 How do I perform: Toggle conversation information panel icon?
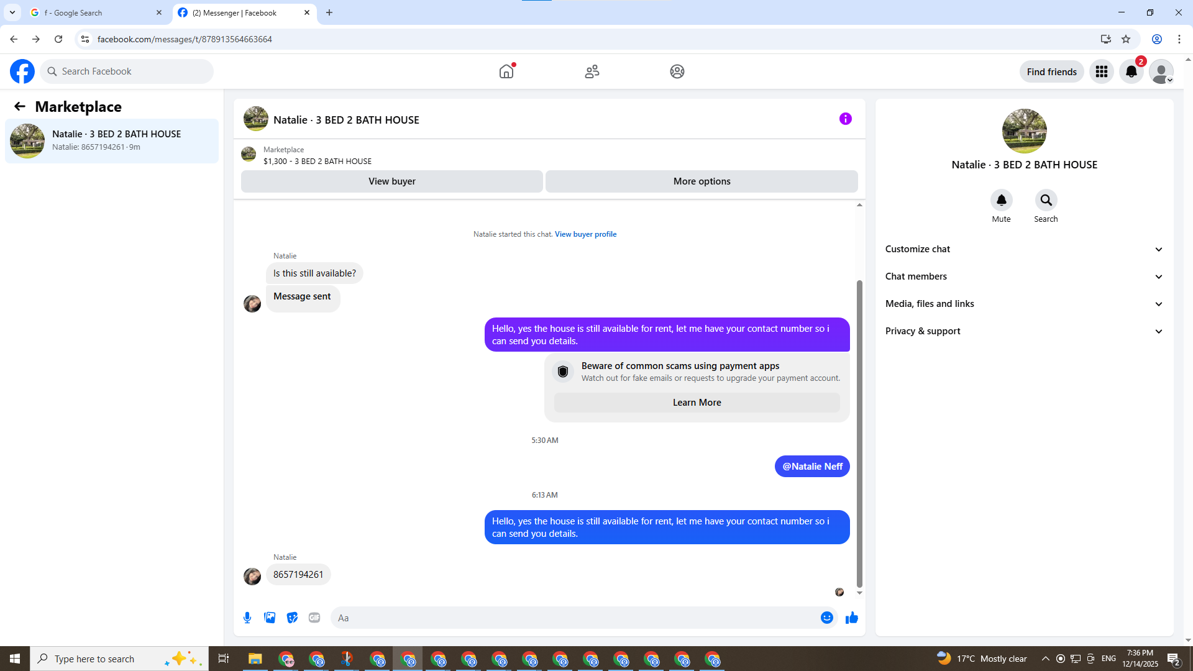(845, 119)
